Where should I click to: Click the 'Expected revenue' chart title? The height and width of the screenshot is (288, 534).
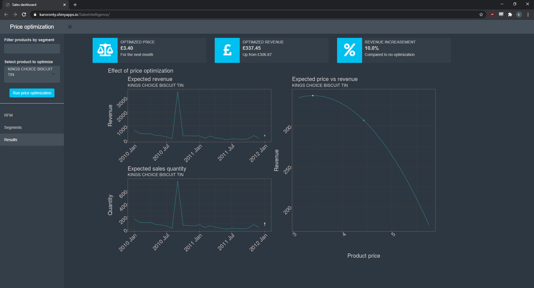coord(150,79)
